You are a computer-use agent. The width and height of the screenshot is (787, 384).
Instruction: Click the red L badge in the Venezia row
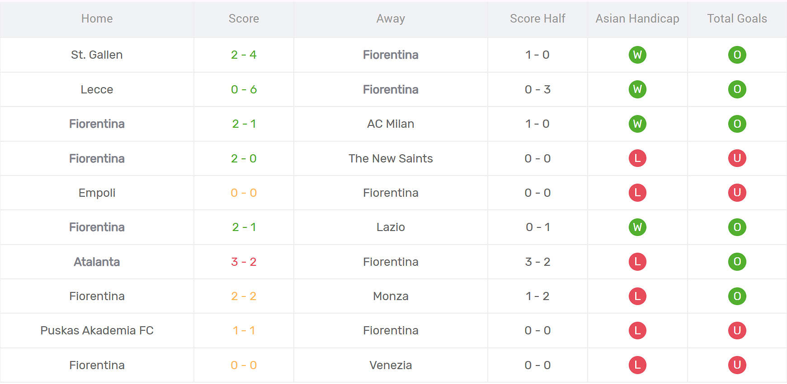tap(637, 365)
